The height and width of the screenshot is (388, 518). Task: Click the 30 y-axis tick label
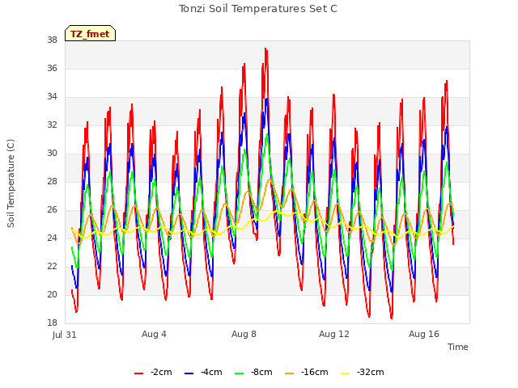[52, 153]
